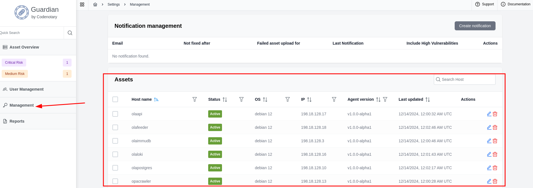Check the olapostgres row checkbox
The width and height of the screenshot is (533, 188).
(x=115, y=168)
